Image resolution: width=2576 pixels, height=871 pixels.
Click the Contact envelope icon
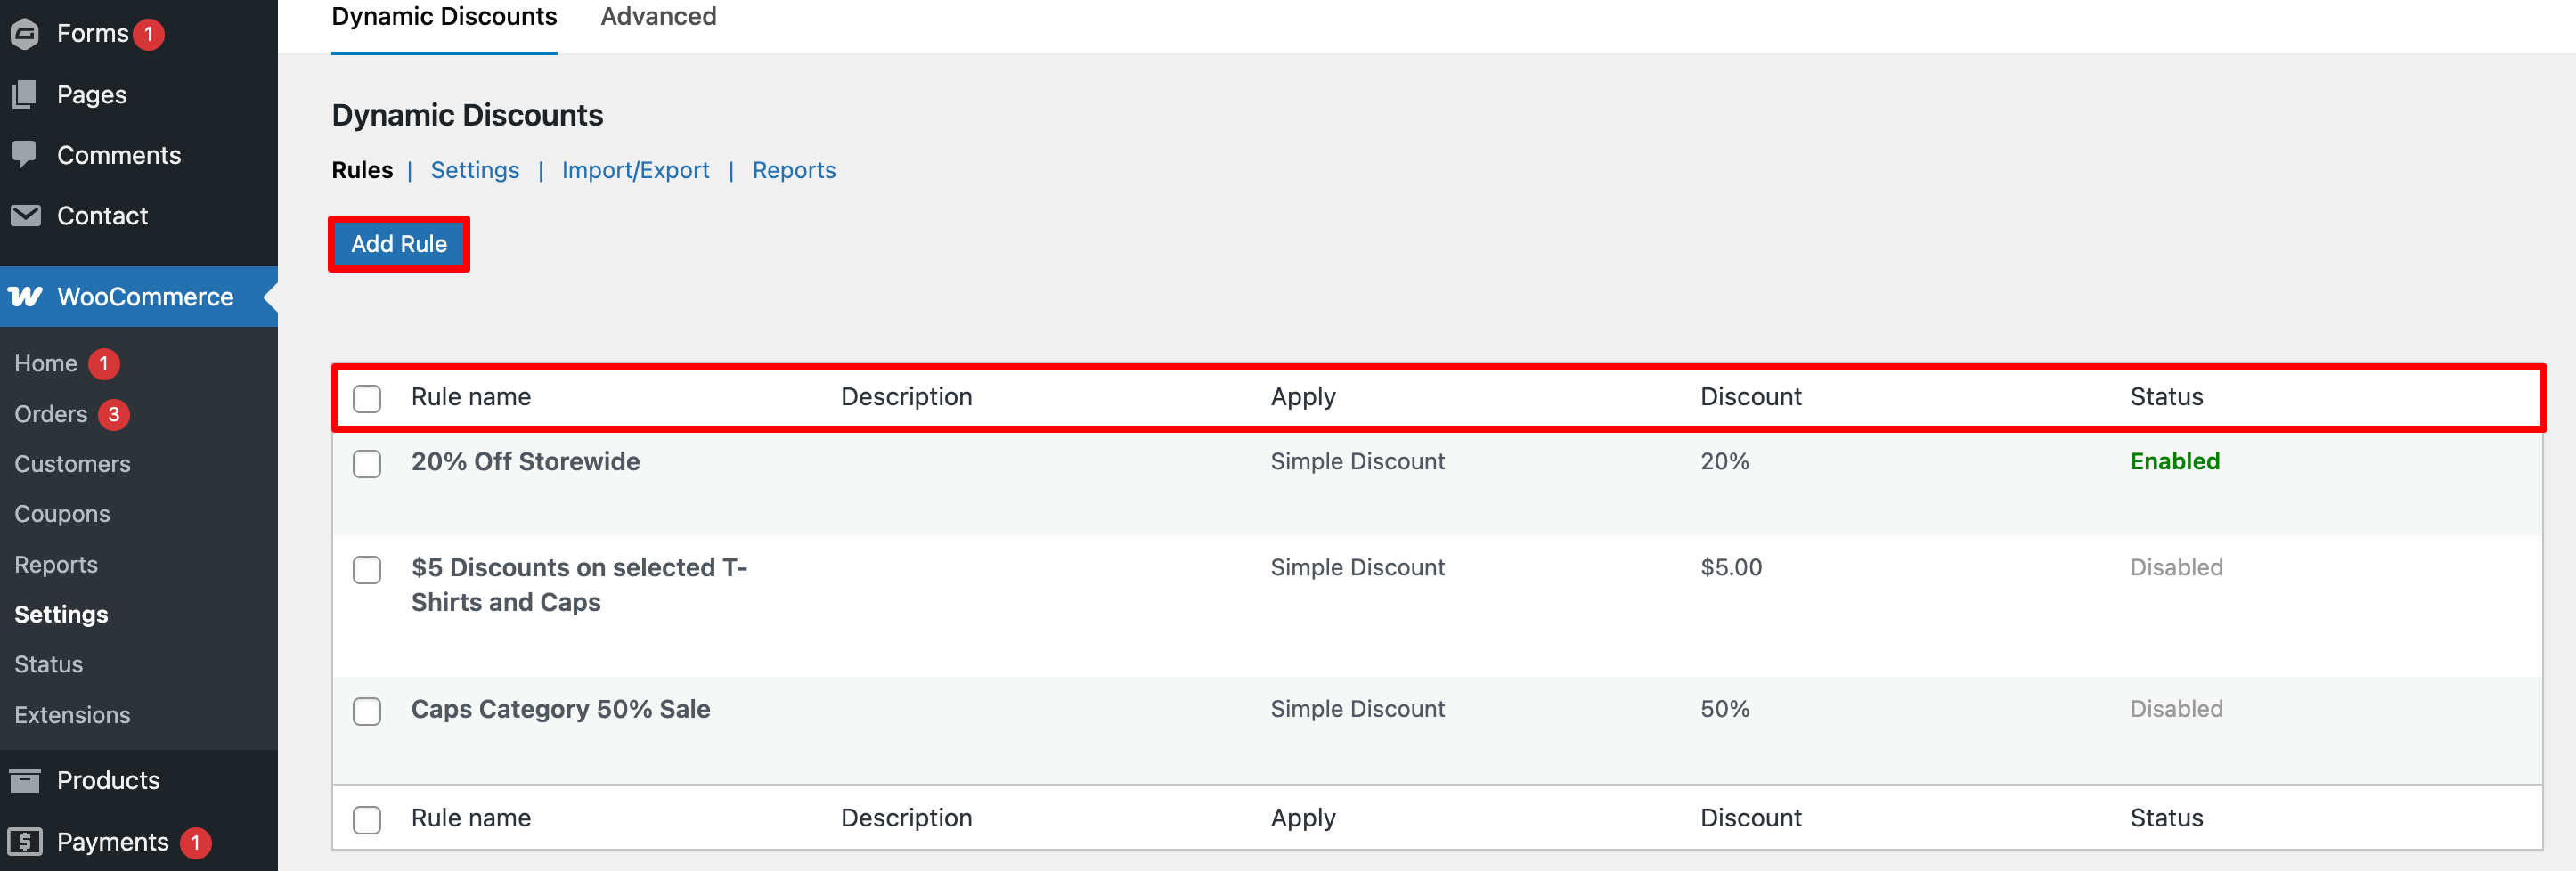pos(25,216)
